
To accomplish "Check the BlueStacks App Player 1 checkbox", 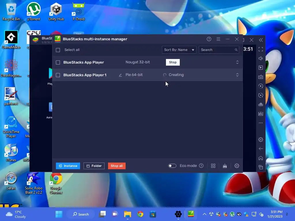I will (58, 75).
